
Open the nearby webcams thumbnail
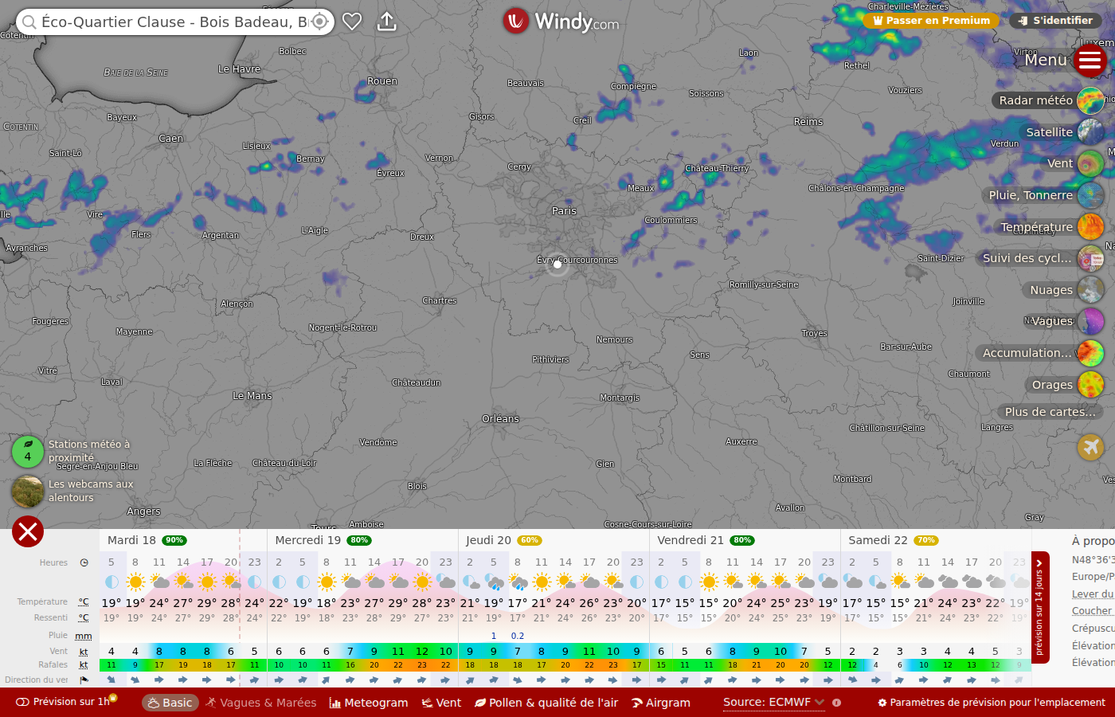28,492
